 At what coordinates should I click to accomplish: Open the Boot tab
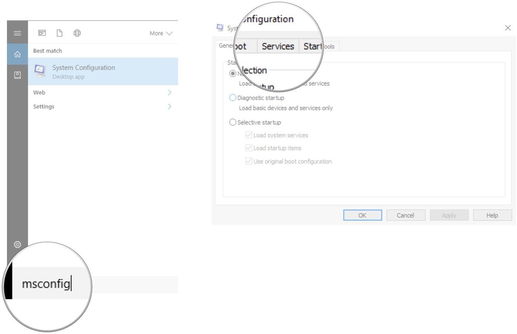243,46
